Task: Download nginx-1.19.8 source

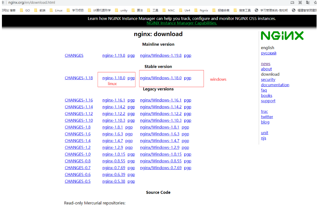Action: click(114, 56)
